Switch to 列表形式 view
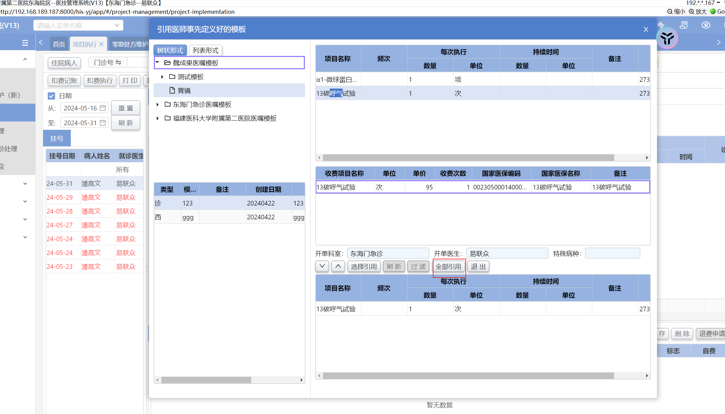 205,50
